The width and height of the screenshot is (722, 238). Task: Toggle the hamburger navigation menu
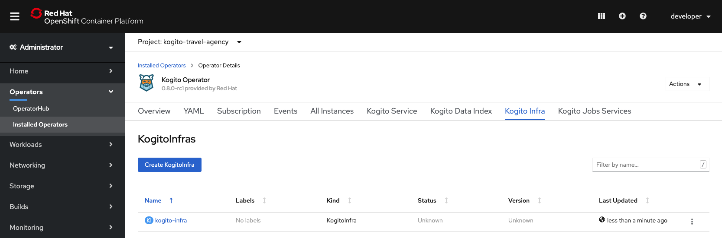pyautogui.click(x=15, y=16)
